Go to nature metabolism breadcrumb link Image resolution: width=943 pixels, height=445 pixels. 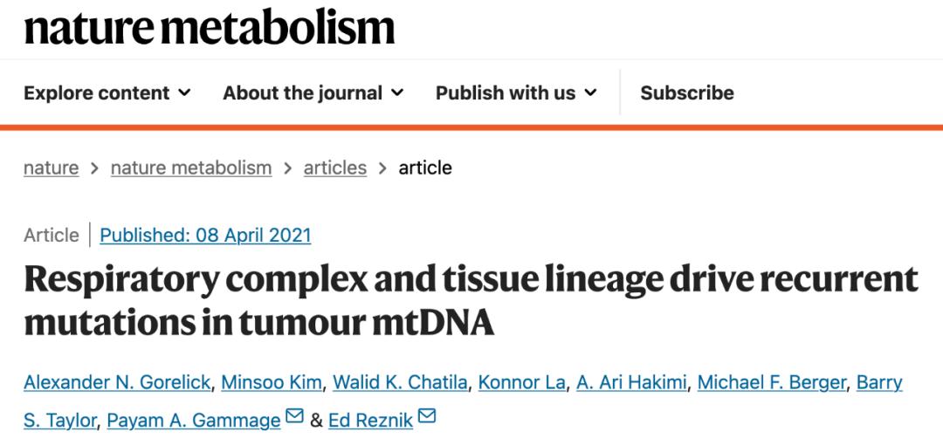[191, 168]
